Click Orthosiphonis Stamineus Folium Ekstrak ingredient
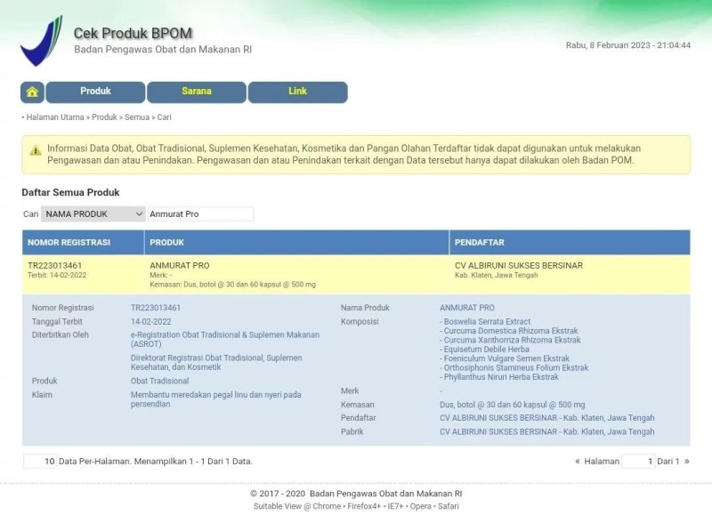Image resolution: width=712 pixels, height=515 pixels. [514, 367]
